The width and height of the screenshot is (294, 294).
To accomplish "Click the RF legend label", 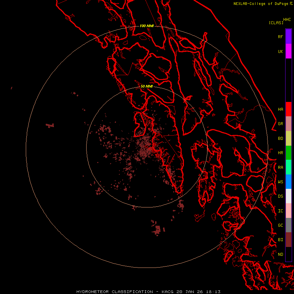I will pyautogui.click(x=280, y=37).
